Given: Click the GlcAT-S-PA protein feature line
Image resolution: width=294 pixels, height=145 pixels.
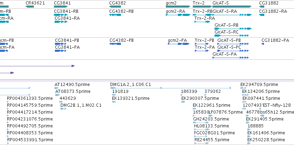Looking at the screenshot, I should point(231,58).
